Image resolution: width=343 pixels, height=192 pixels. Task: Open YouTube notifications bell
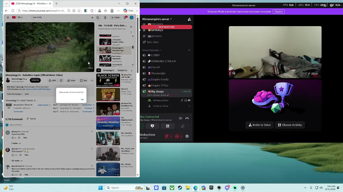click(125, 18)
